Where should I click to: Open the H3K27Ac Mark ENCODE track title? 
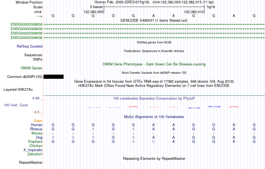click(154, 86)
